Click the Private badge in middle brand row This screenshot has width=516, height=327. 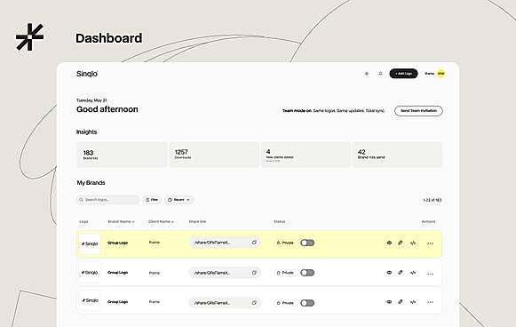285,273
